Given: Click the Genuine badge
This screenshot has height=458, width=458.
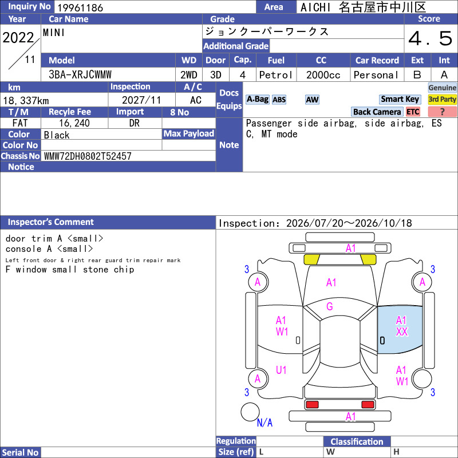Looking at the screenshot, I should point(442,88).
